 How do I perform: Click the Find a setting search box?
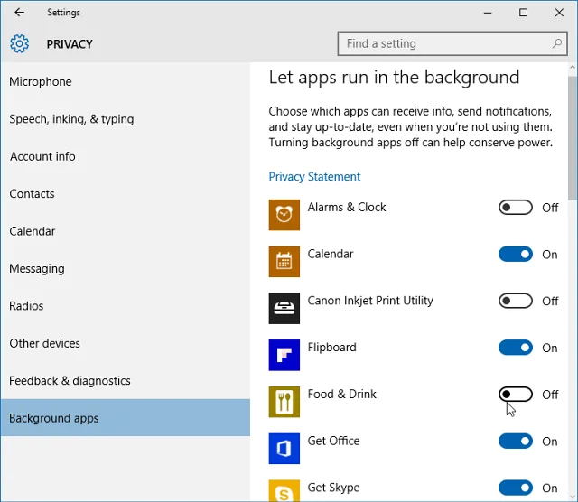[452, 43]
